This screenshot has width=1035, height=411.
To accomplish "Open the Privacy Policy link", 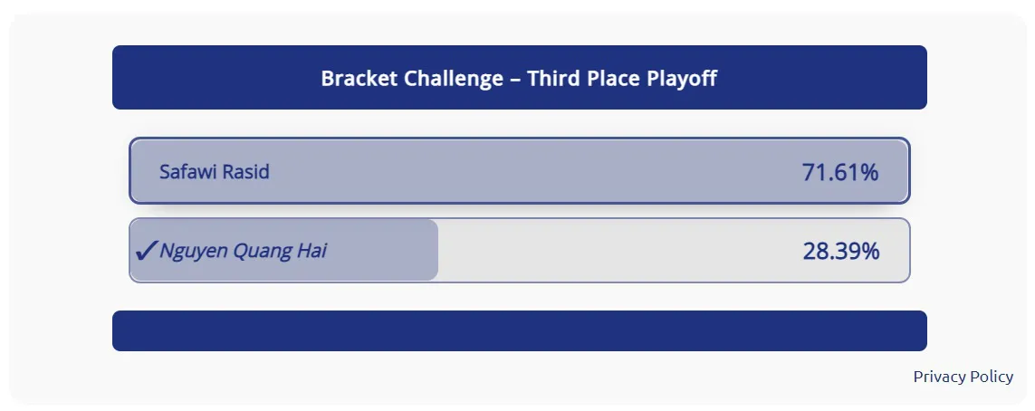I will tap(963, 377).
